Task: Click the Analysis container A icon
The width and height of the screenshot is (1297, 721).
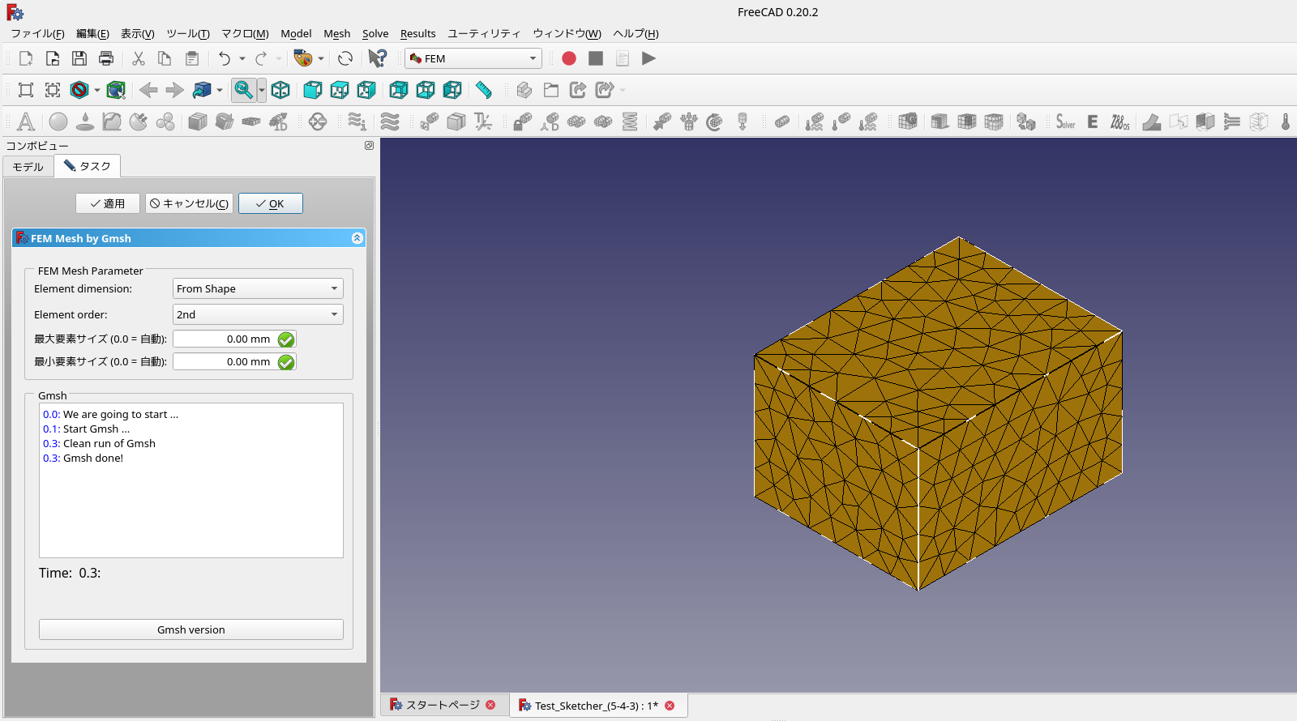Action: (26, 122)
